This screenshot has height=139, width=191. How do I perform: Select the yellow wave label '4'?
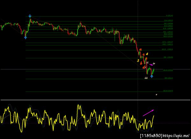point(147,54)
